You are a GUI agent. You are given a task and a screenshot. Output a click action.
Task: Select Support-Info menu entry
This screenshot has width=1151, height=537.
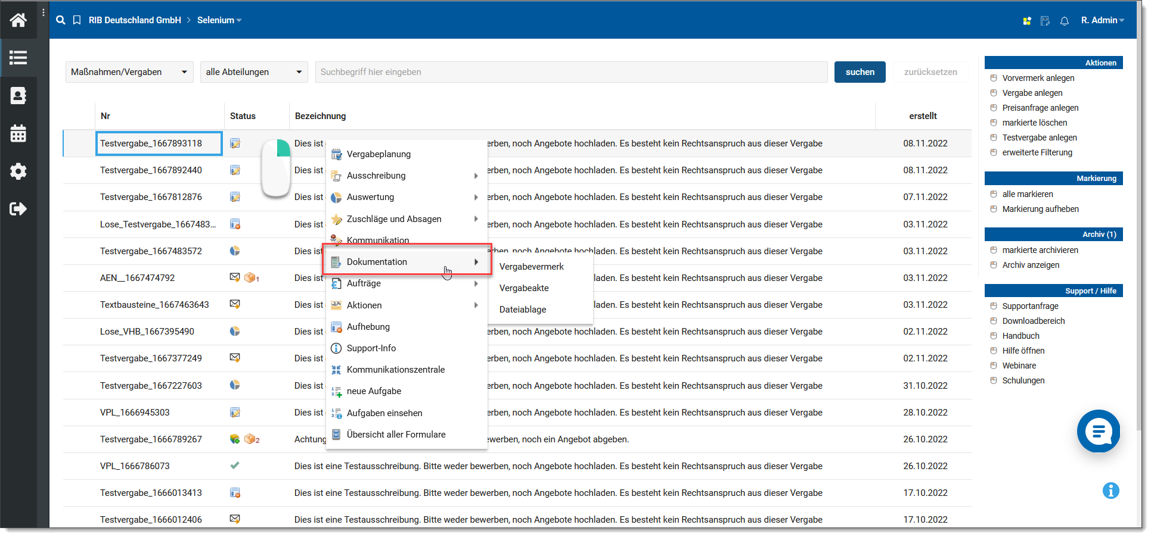(x=406, y=348)
